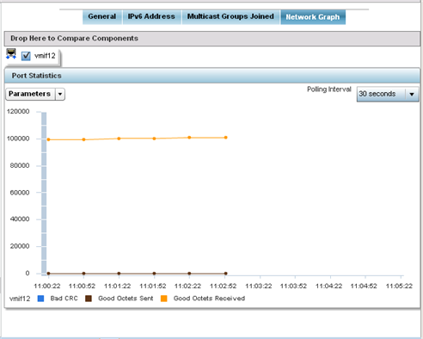423x339 pixels.
Task: Click the blue Bad CRC legend square
Action: pyautogui.click(x=41, y=299)
